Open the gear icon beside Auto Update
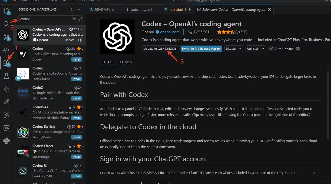331x184 pixels. tap(298, 49)
